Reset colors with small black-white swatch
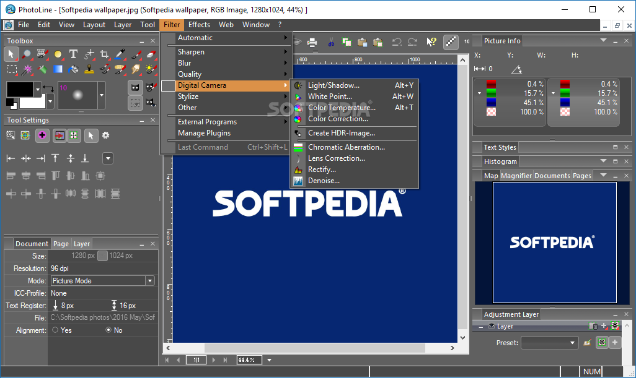Screen dimensions: 636x378 click(11, 104)
